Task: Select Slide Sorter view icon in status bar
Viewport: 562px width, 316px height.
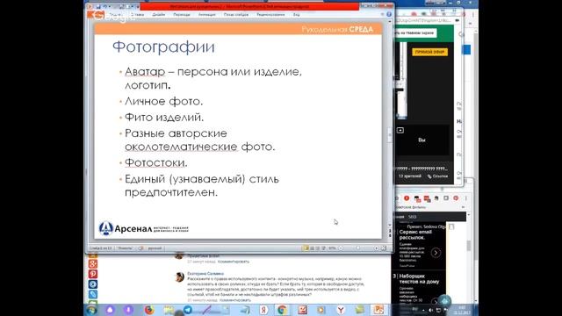Action: (x=312, y=248)
